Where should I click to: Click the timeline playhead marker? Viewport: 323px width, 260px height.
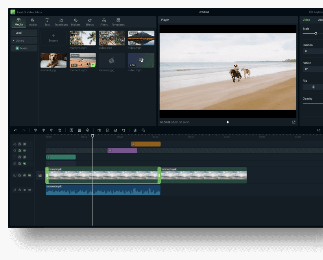click(x=93, y=136)
